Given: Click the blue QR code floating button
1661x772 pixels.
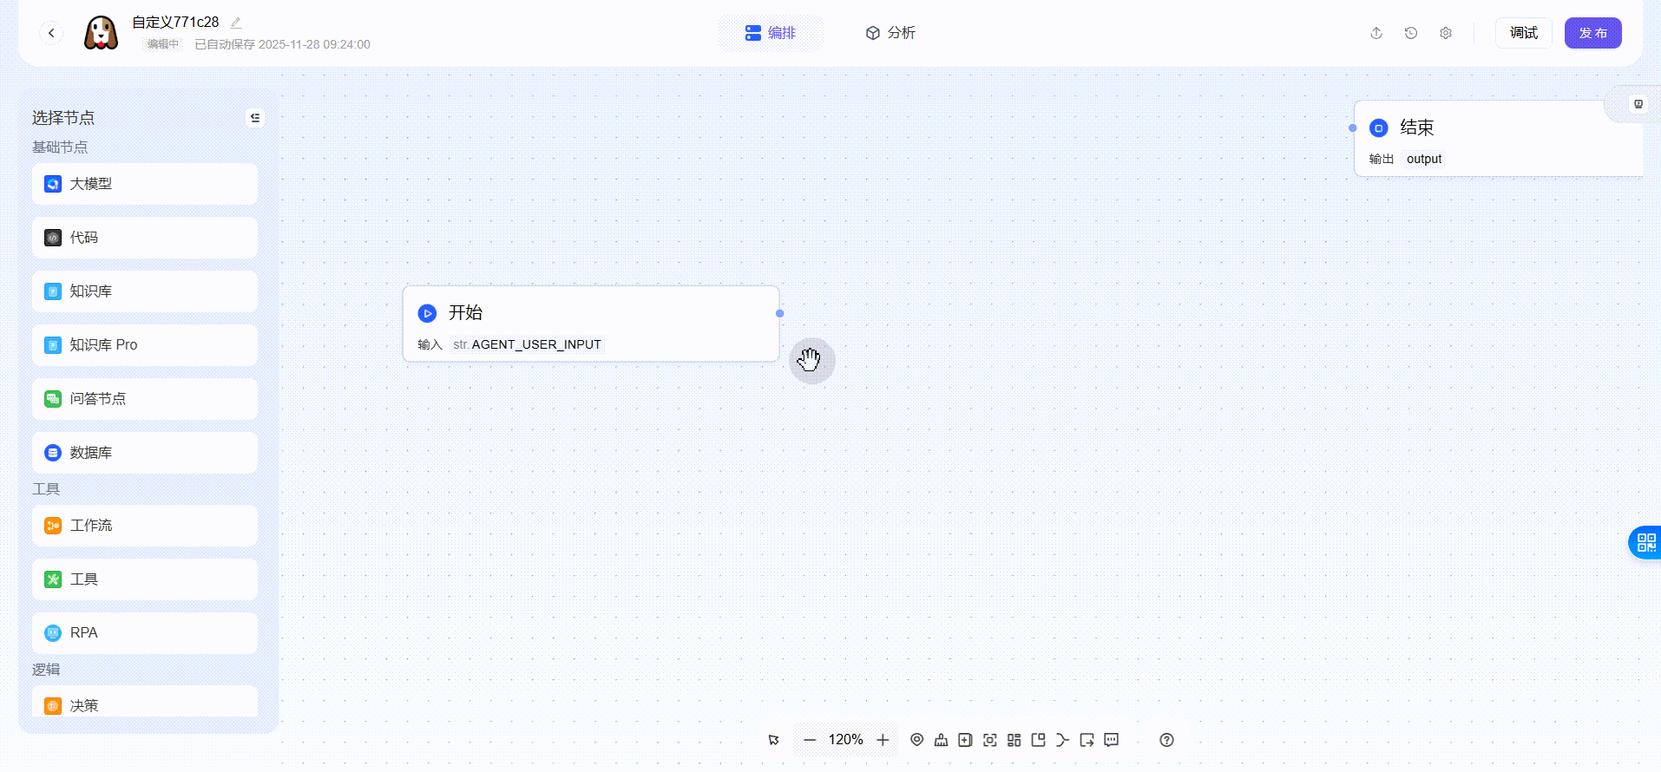Looking at the screenshot, I should 1645,543.
